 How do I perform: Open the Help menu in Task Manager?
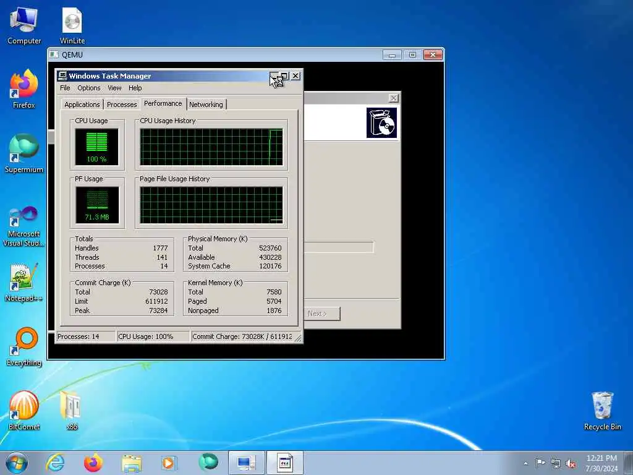[x=135, y=88]
